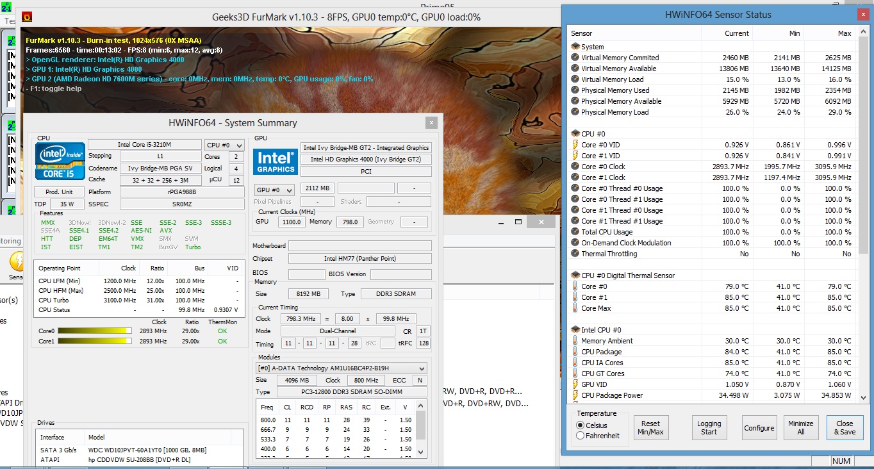Click the Close & Save button

845,427
